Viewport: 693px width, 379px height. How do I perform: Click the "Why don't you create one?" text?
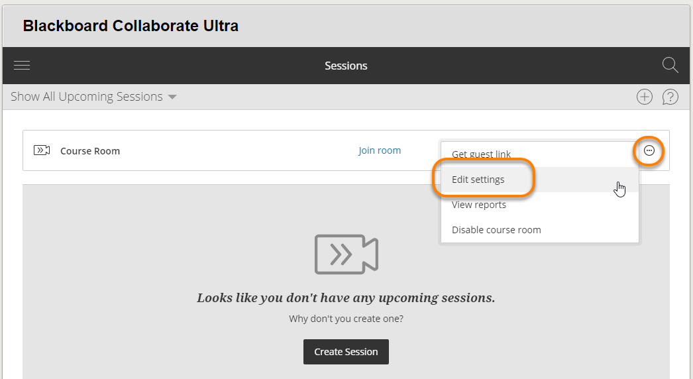click(346, 319)
